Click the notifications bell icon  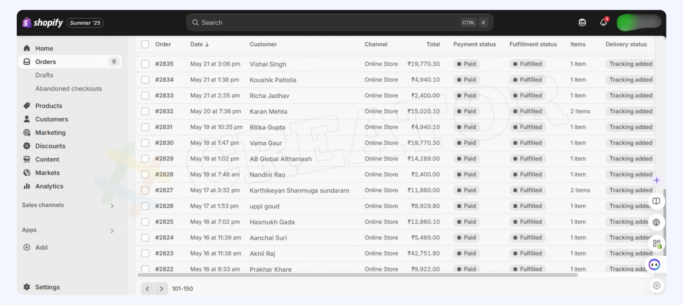(603, 23)
